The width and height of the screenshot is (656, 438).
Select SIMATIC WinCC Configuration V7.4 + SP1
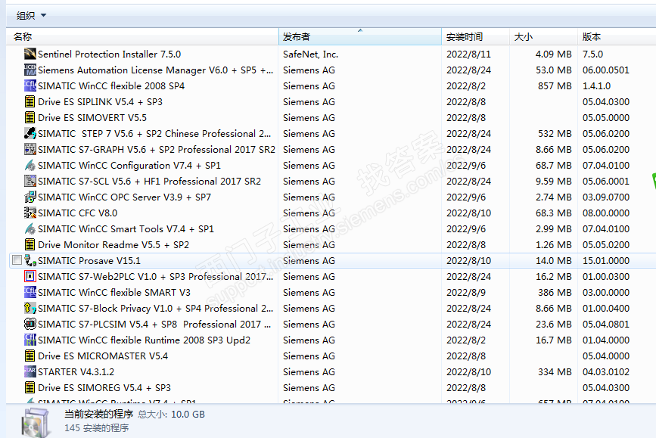pyautogui.click(x=129, y=165)
